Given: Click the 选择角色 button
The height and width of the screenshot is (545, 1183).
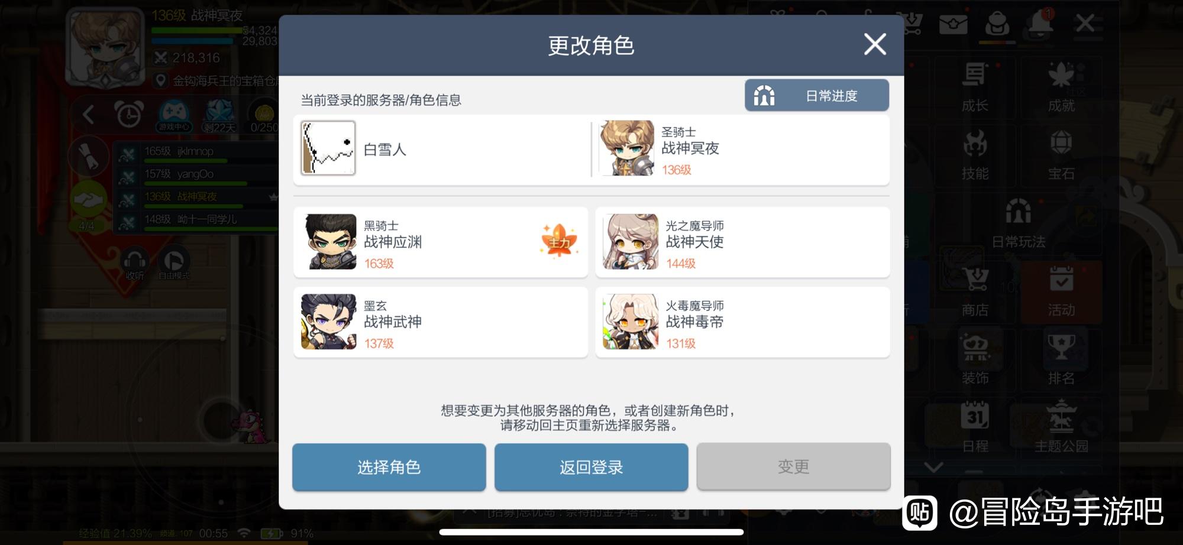Looking at the screenshot, I should (x=389, y=467).
